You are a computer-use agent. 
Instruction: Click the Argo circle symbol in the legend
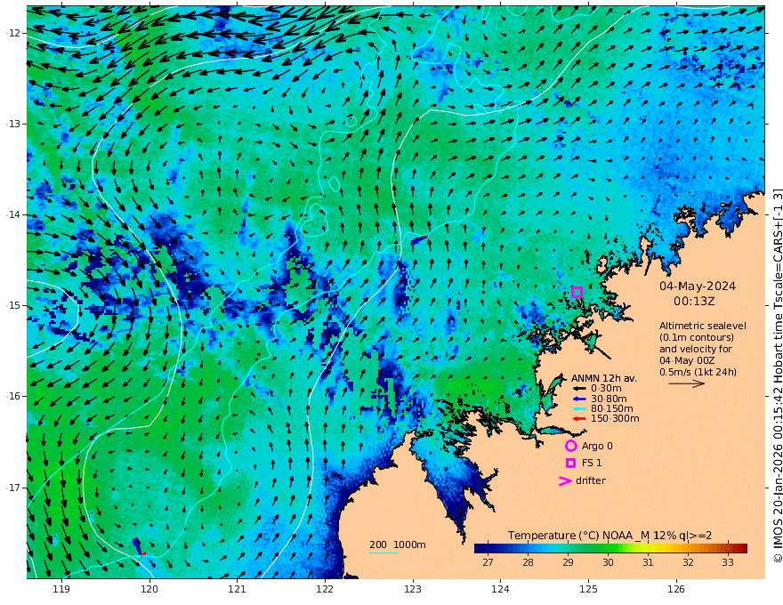click(570, 446)
